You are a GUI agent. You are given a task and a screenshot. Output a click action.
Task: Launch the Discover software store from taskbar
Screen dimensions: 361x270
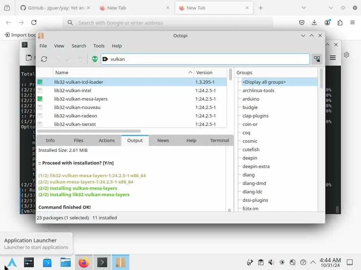[x=47, y=262]
